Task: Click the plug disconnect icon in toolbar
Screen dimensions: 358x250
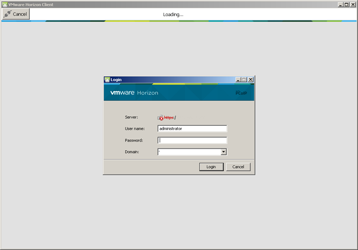Action: [x=7, y=14]
